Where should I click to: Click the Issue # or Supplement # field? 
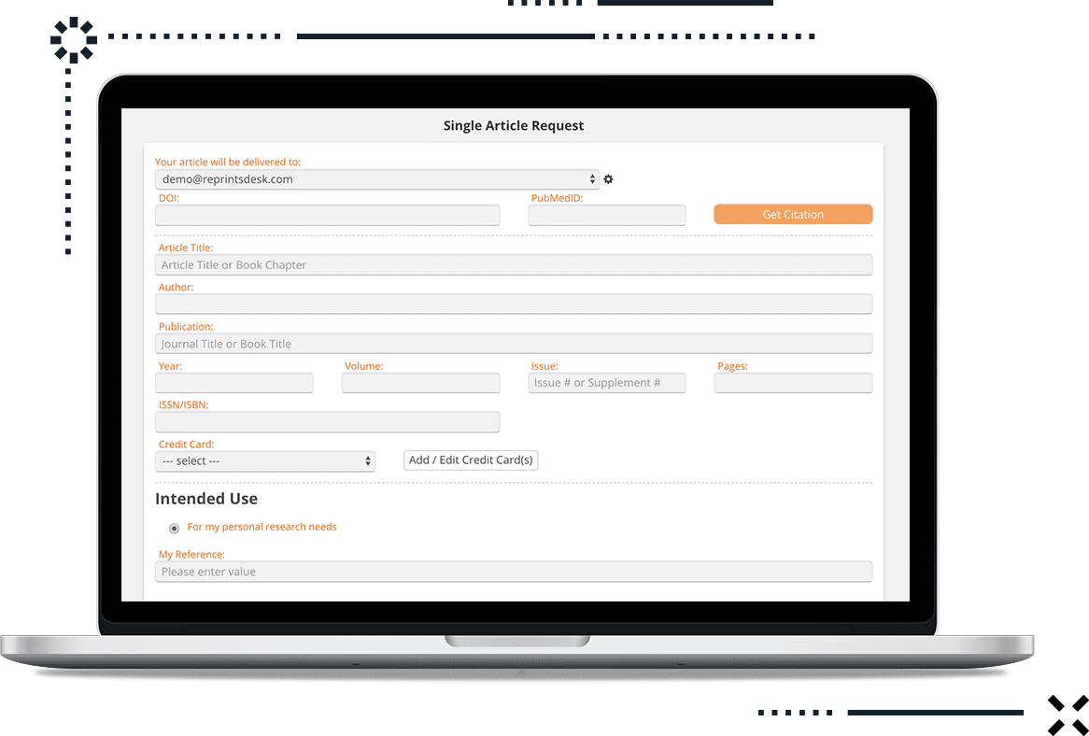(606, 382)
